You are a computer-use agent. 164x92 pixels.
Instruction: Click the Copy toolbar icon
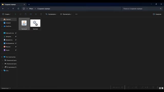tap(20, 14)
